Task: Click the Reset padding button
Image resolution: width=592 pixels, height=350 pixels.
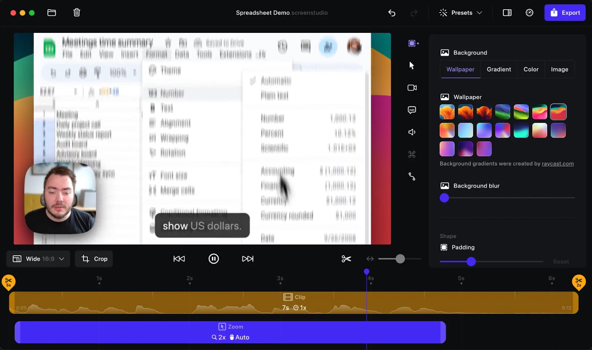Action: [561, 261]
